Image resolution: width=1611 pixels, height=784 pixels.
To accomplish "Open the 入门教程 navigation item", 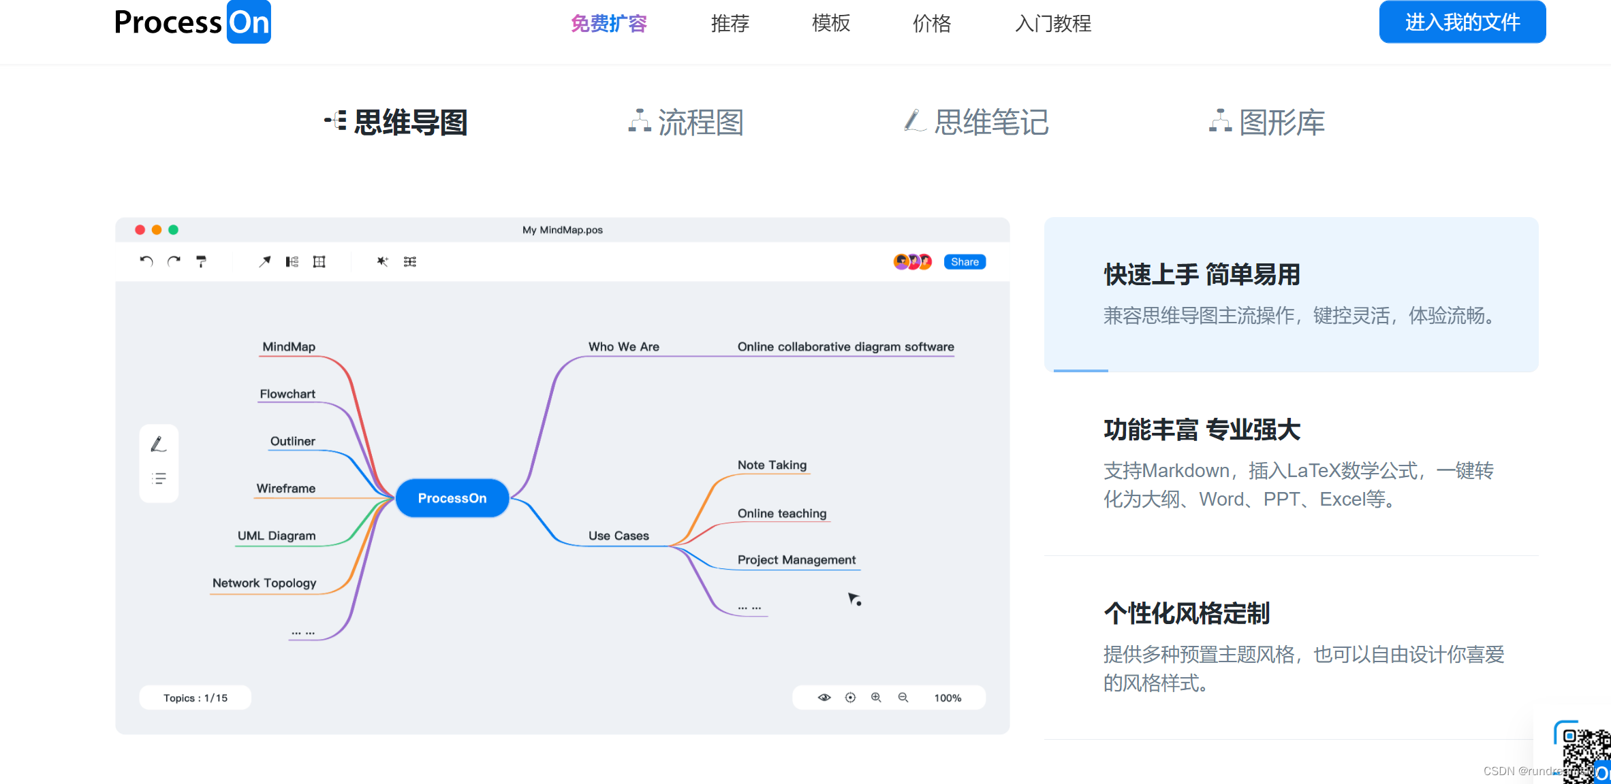I will (1053, 23).
